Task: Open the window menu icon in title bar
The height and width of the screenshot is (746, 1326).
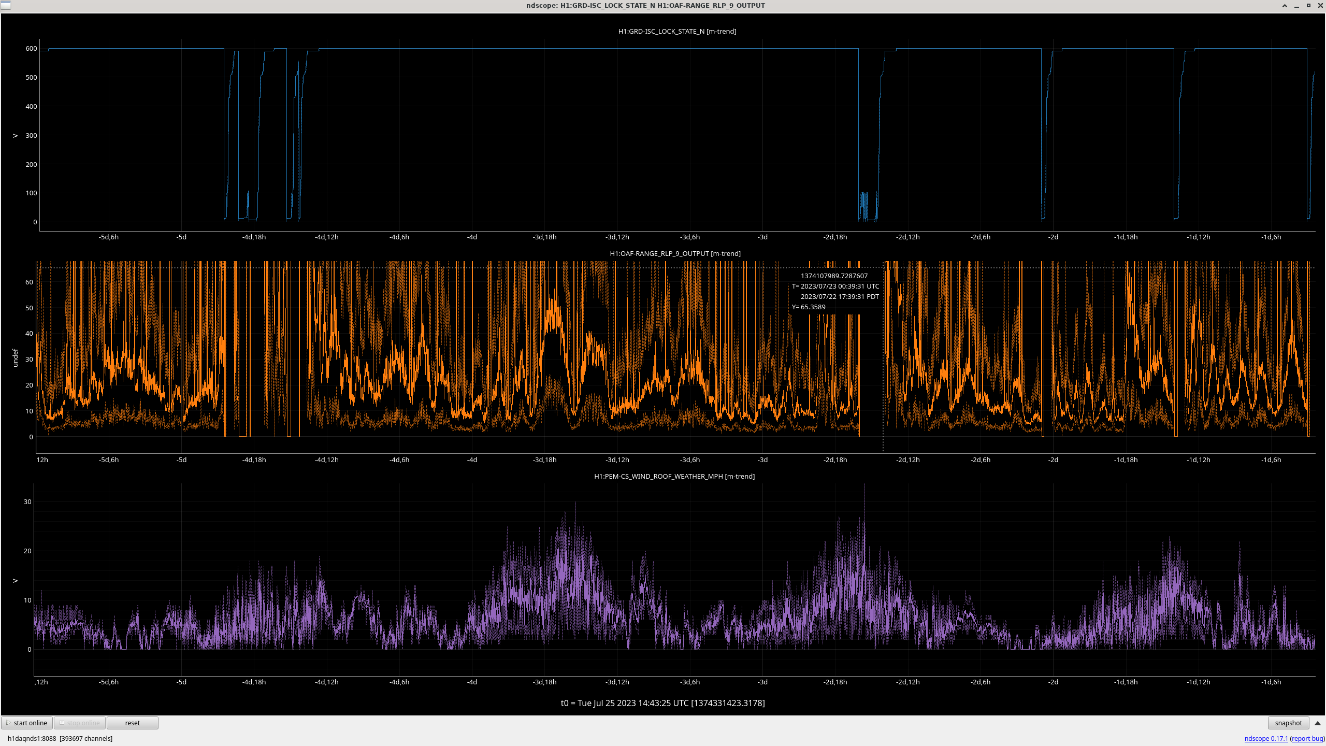Action: (5, 5)
